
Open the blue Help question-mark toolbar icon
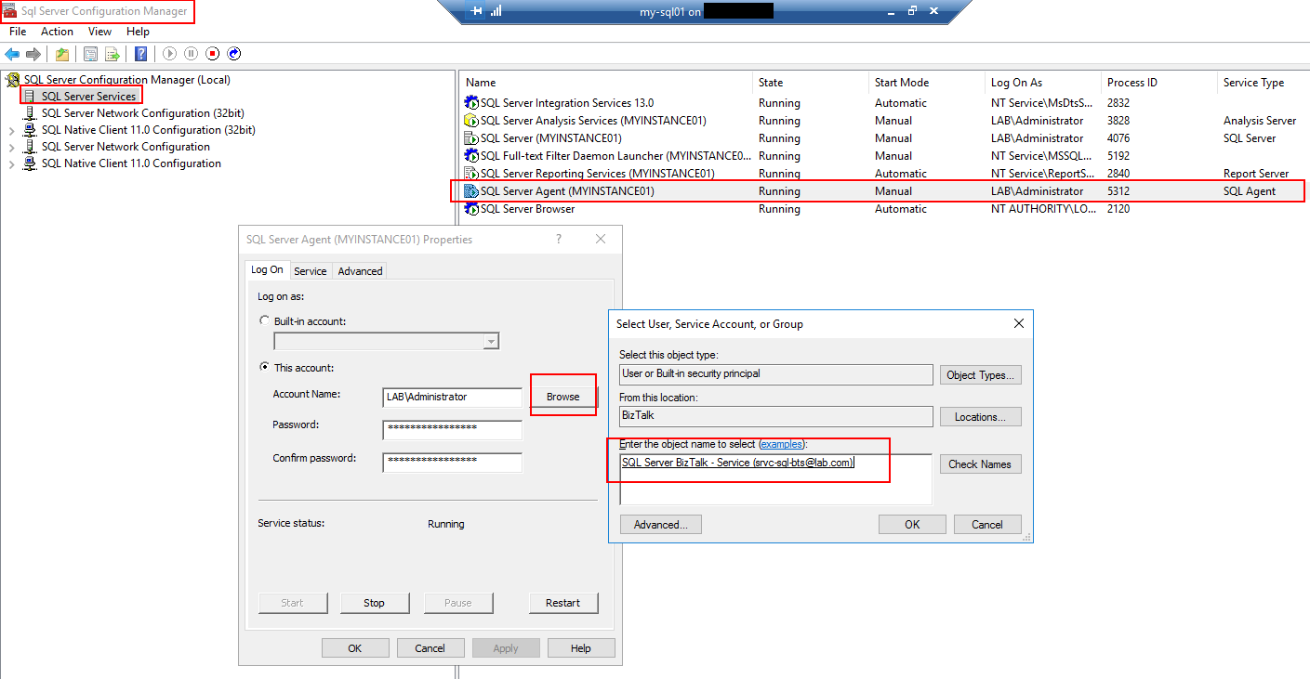[x=141, y=54]
